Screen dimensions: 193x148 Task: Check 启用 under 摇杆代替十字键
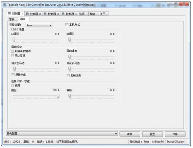coord(12,86)
